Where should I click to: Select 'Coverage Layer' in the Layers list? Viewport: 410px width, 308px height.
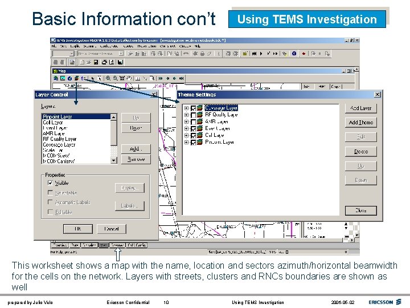tap(76, 144)
